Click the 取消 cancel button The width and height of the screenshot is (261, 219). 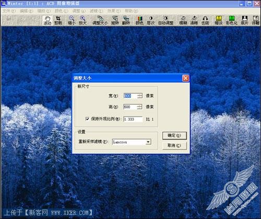click(174, 146)
